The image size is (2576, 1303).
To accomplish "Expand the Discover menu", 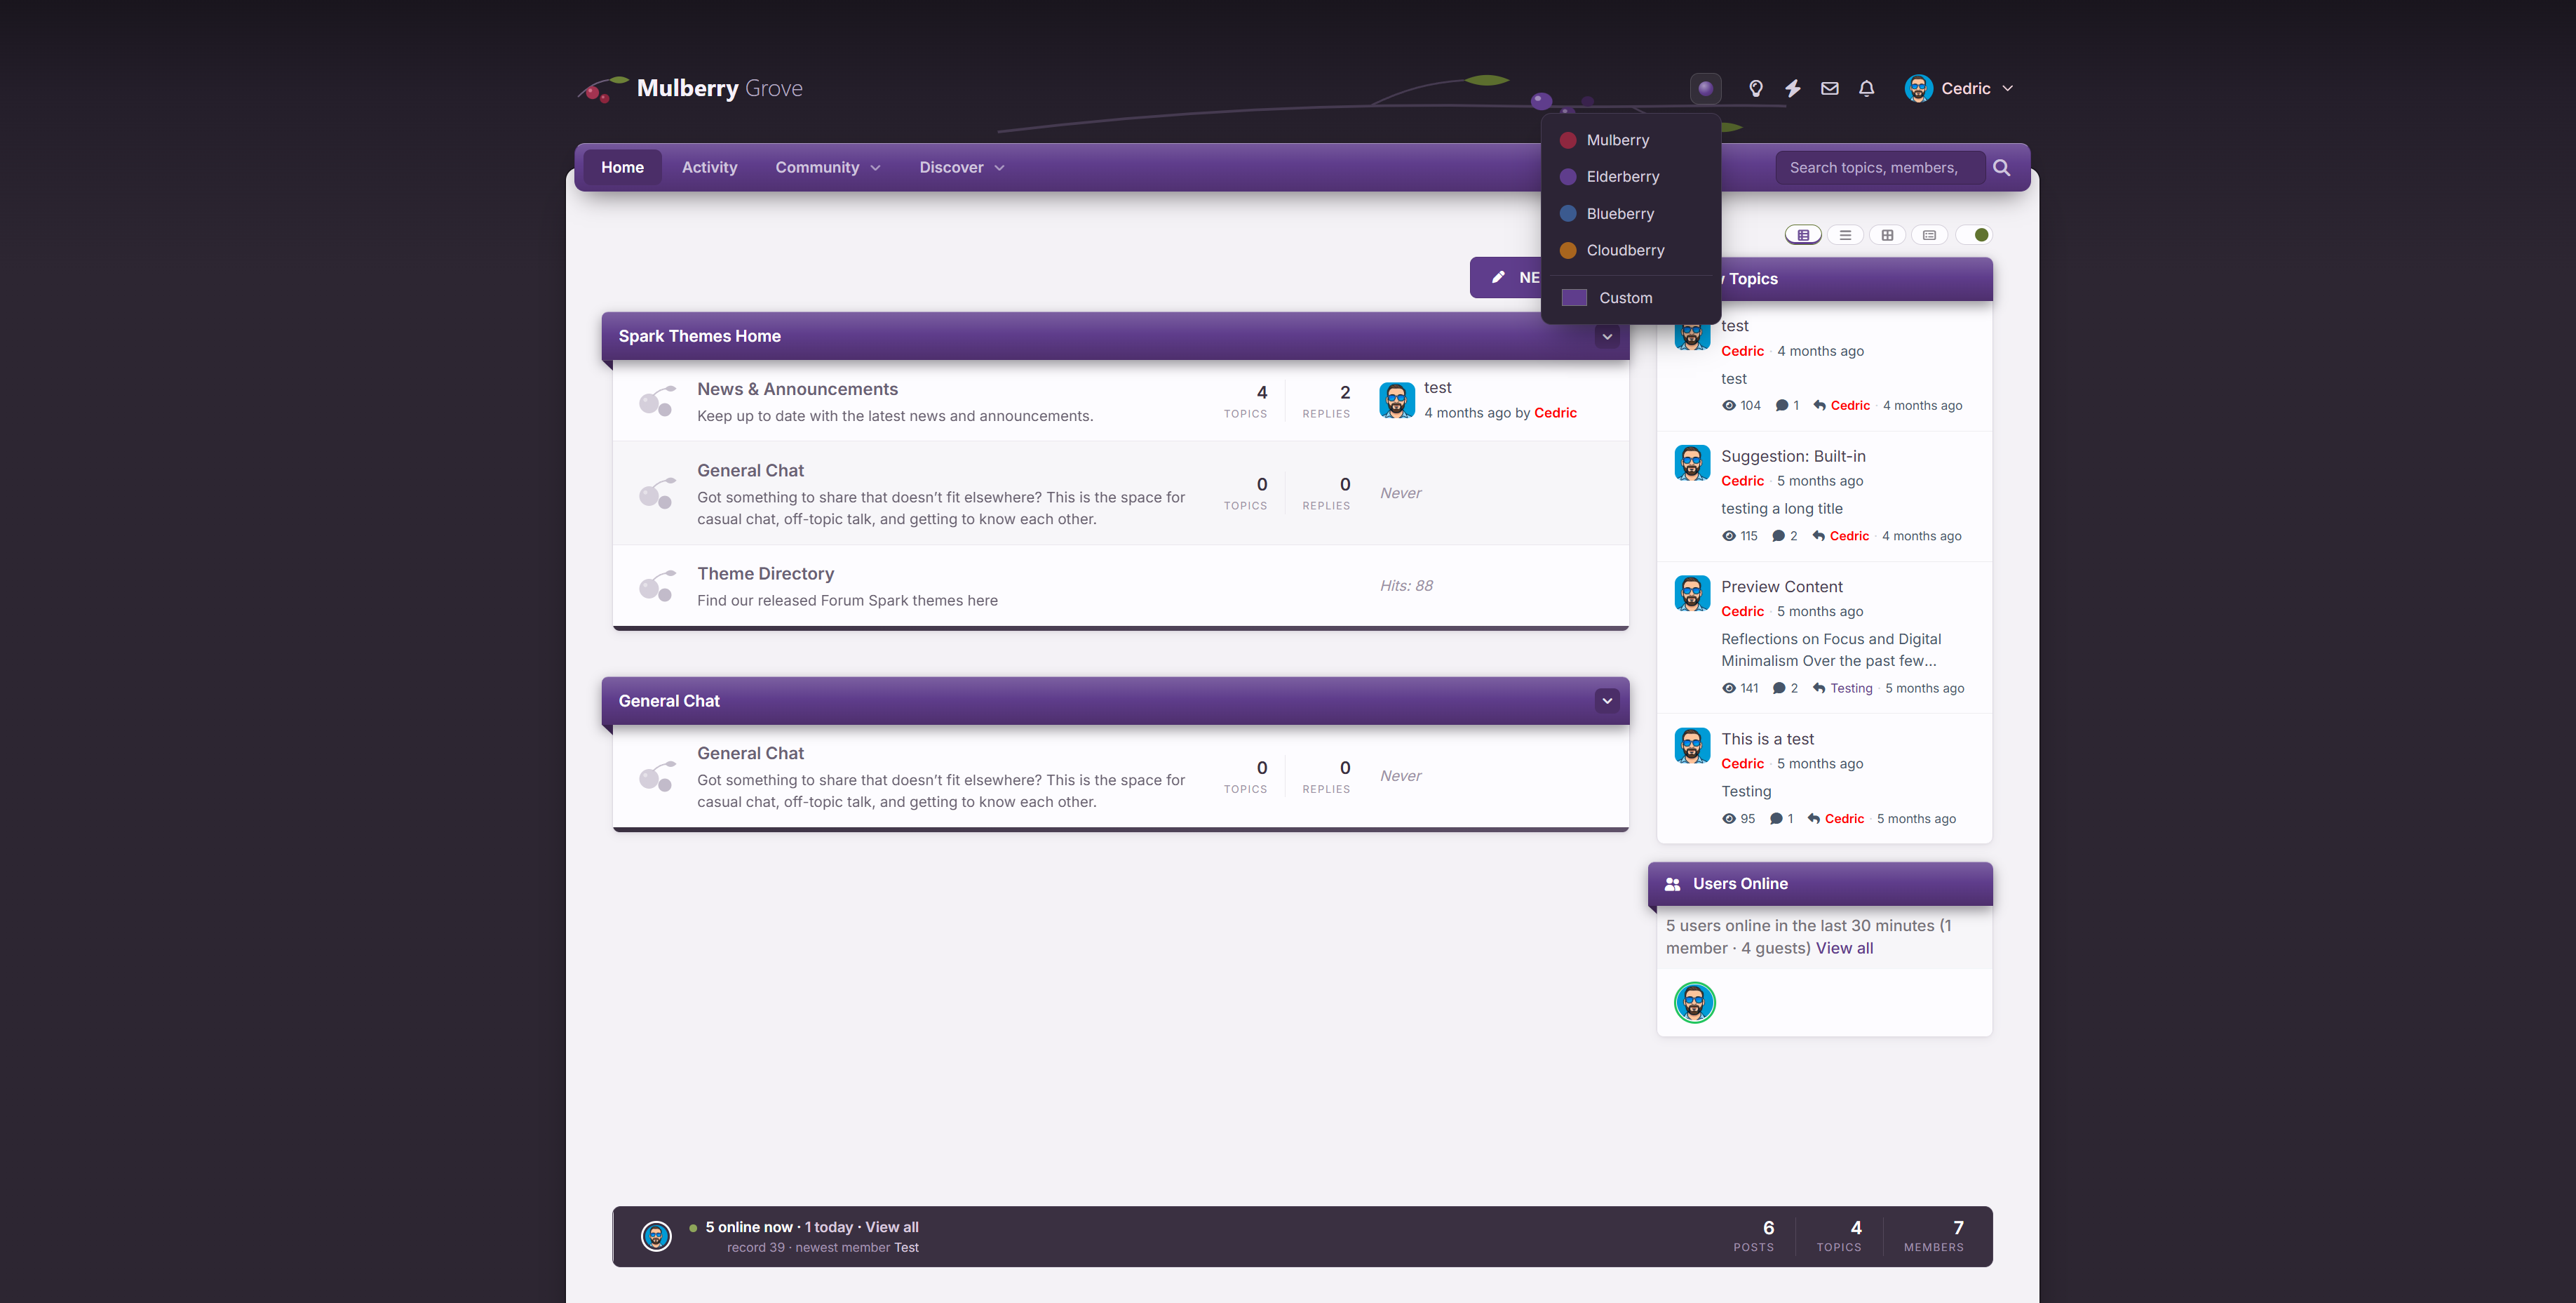I will click(x=961, y=167).
